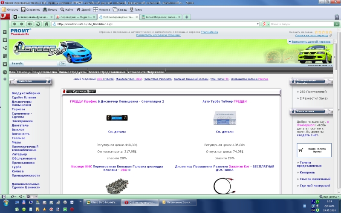341x213 pixels.
Task: Open 'Свидетельства' site menu item
Action: click(45, 72)
